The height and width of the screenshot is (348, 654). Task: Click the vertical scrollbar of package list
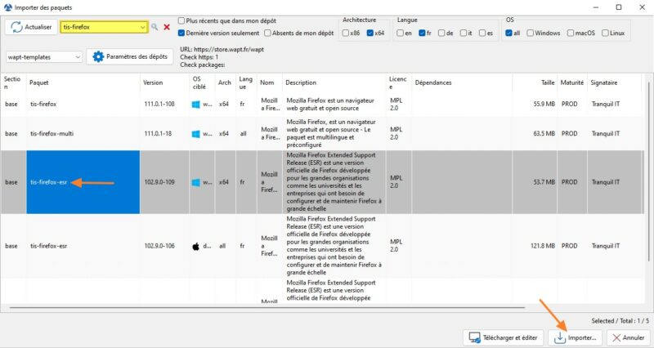647,169
